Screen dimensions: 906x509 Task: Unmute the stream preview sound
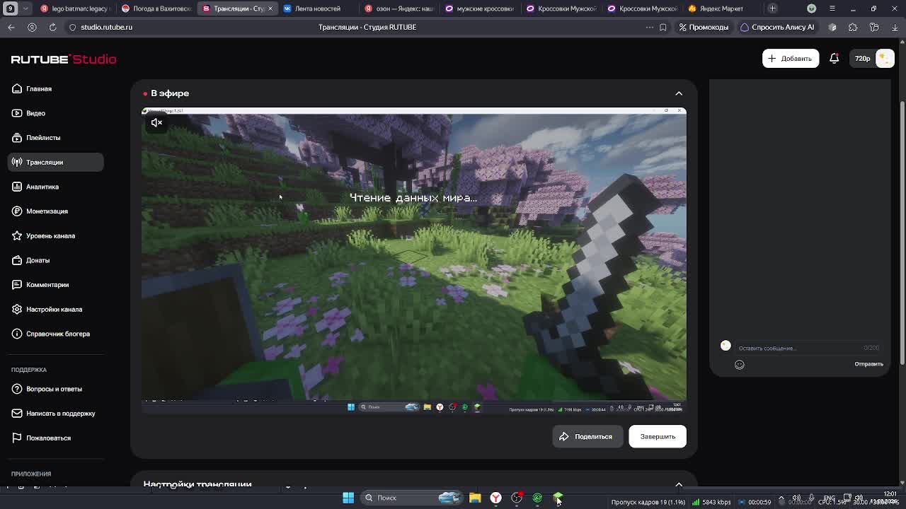coord(156,123)
